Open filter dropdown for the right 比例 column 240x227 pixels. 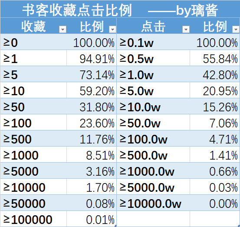click(x=236, y=29)
